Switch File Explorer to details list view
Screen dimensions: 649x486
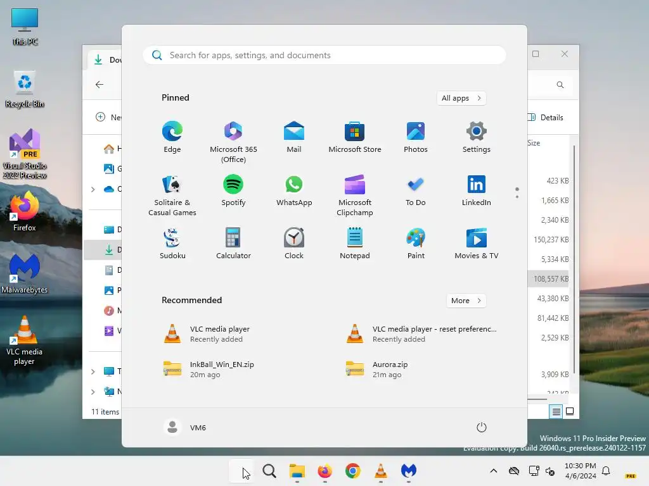click(556, 411)
